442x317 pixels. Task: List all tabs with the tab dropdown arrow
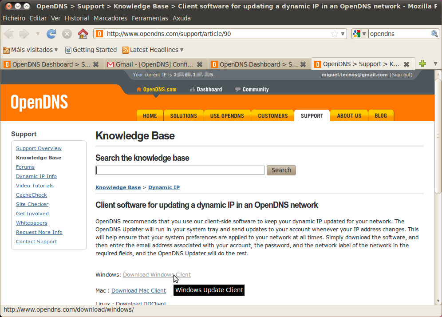click(x=435, y=64)
